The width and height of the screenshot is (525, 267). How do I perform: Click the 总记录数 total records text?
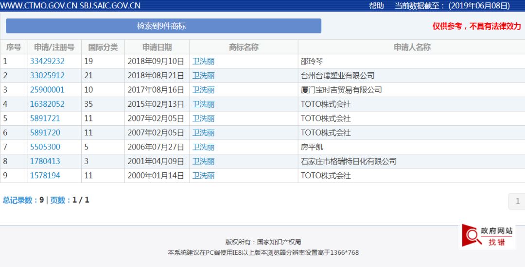pos(23,200)
